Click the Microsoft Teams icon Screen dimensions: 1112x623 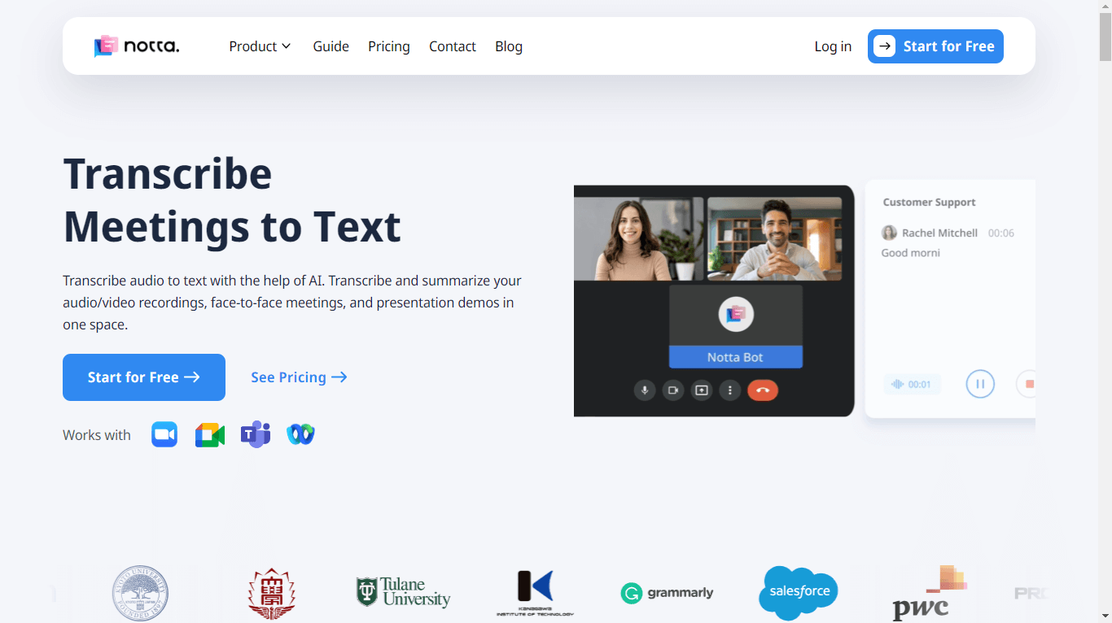(256, 435)
